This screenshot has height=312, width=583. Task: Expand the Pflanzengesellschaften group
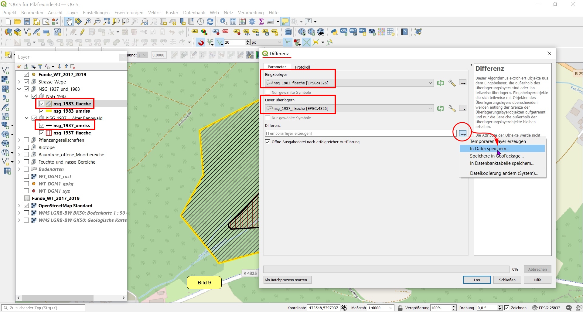[19, 140]
